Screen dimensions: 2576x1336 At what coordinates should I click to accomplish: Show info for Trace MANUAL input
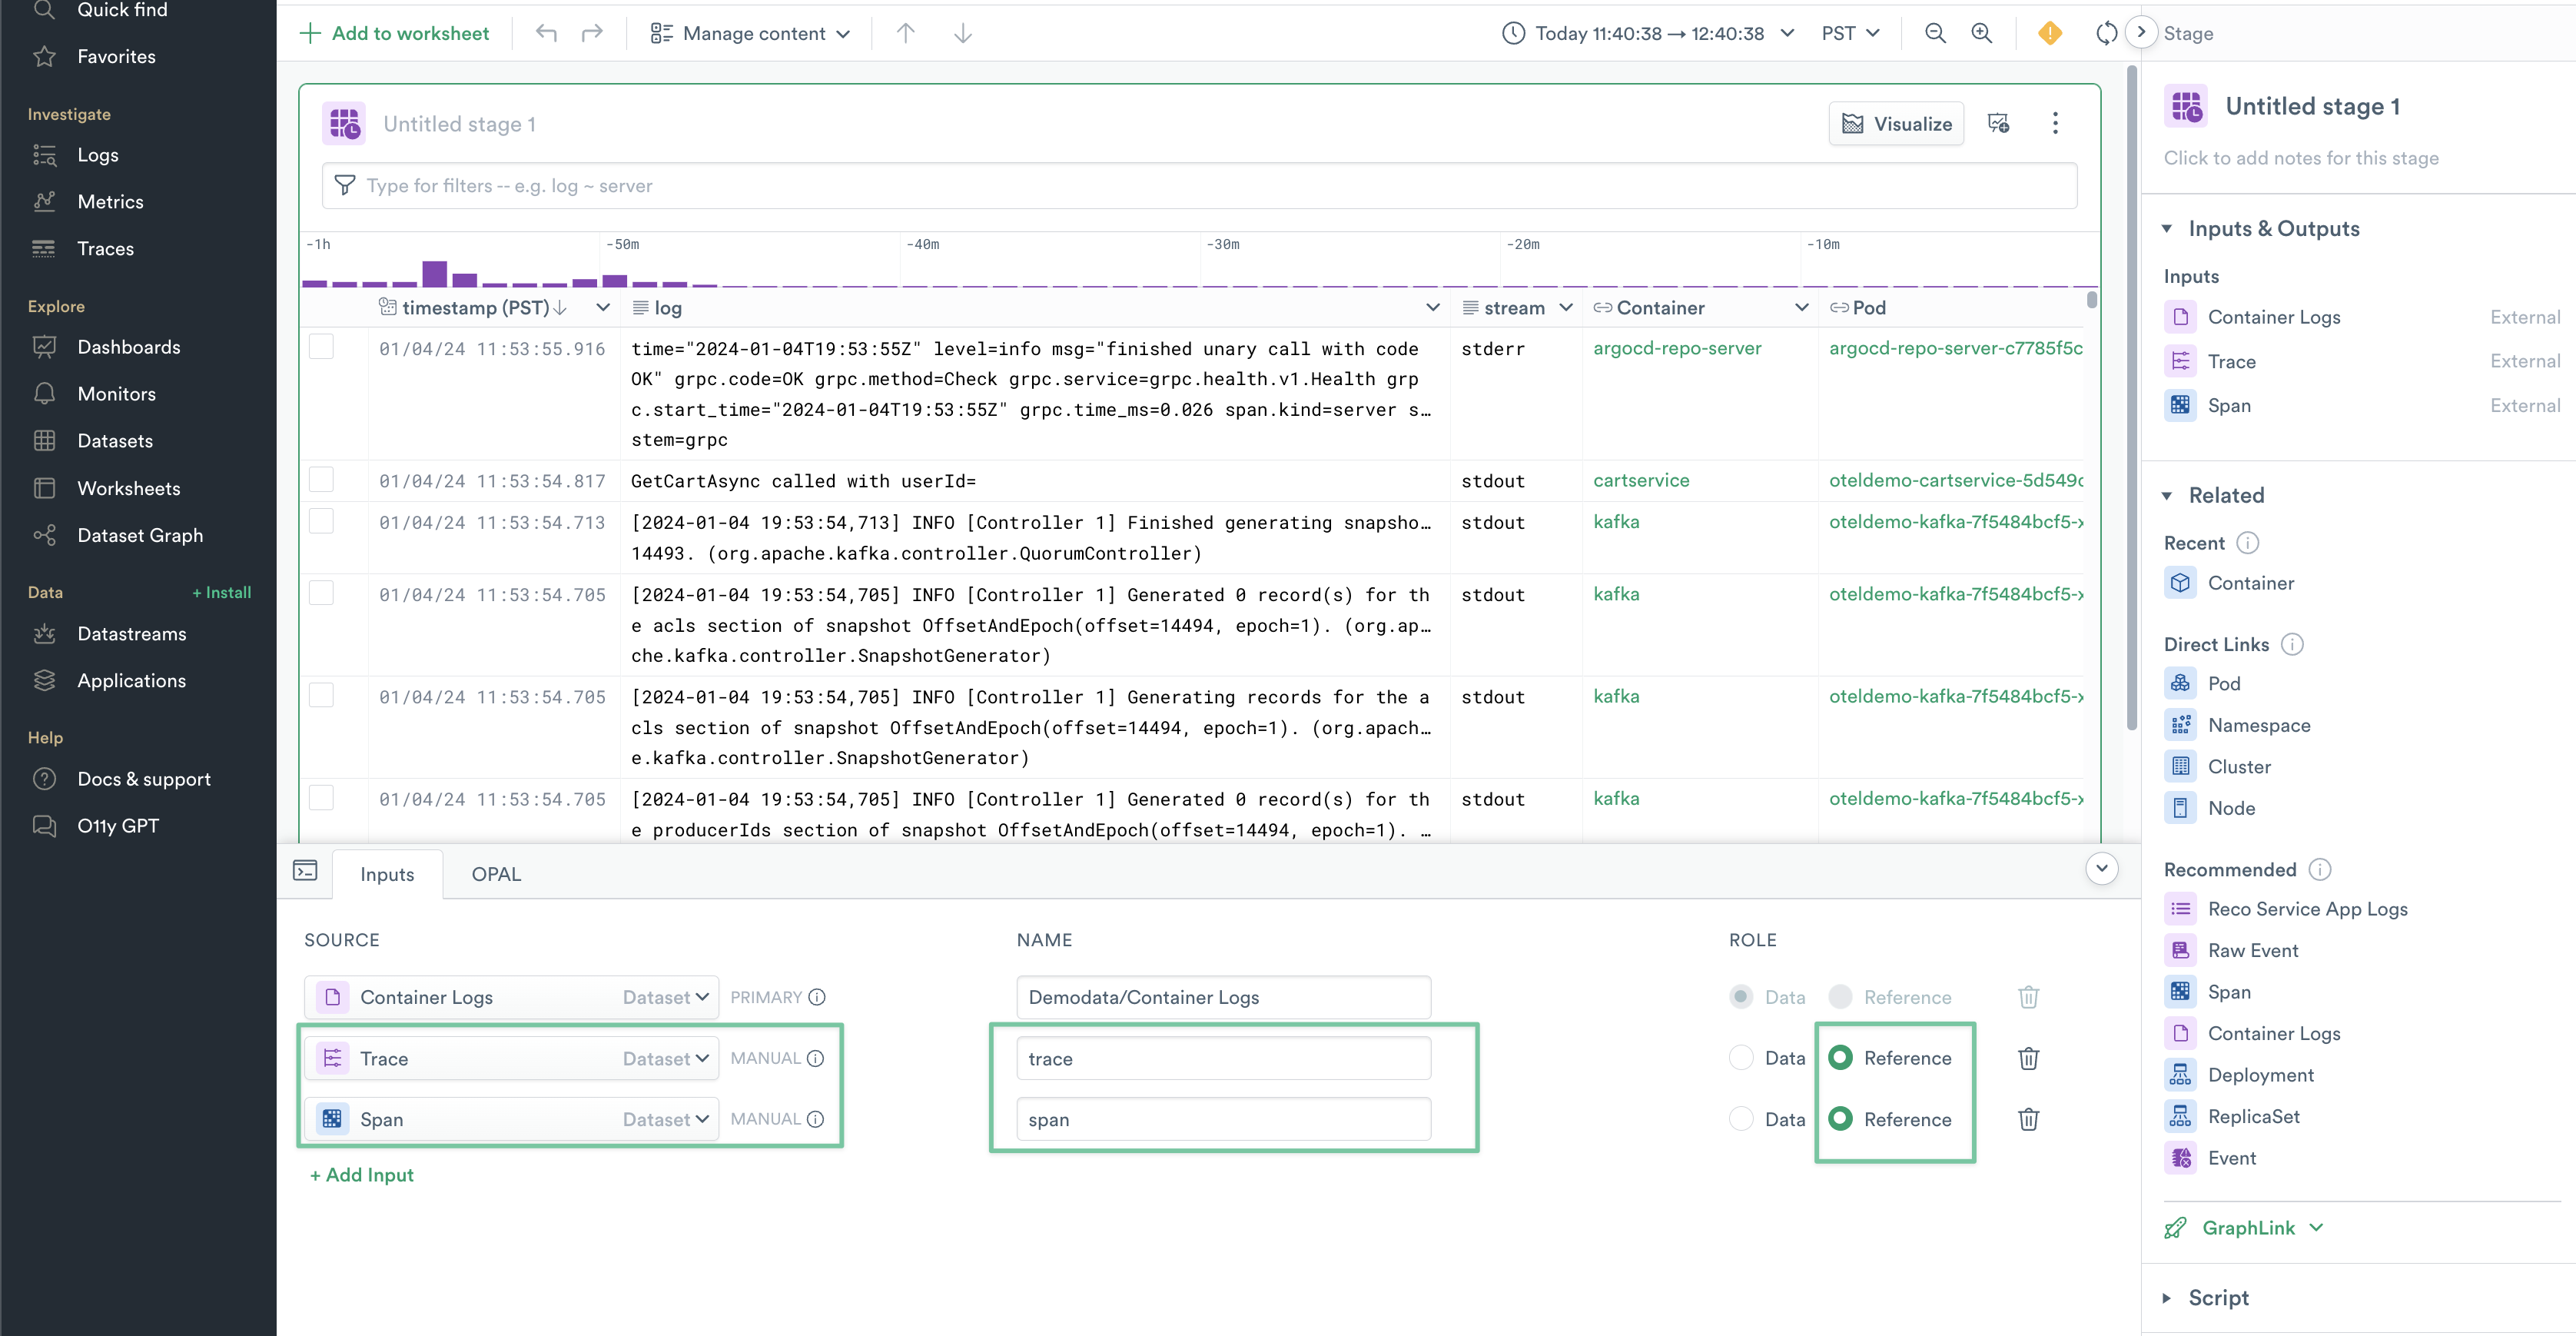815,1058
